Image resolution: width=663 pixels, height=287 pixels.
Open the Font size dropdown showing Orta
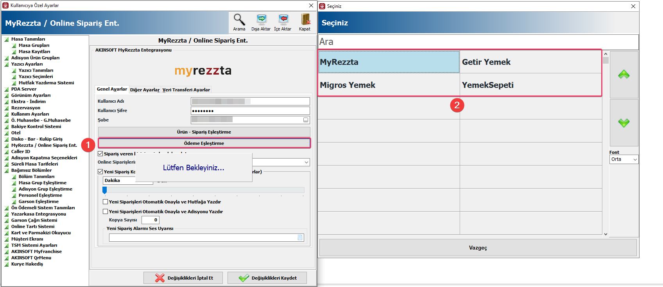(624, 159)
